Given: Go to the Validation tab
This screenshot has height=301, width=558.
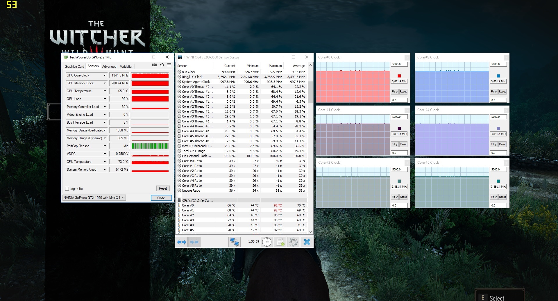Looking at the screenshot, I should tap(127, 67).
